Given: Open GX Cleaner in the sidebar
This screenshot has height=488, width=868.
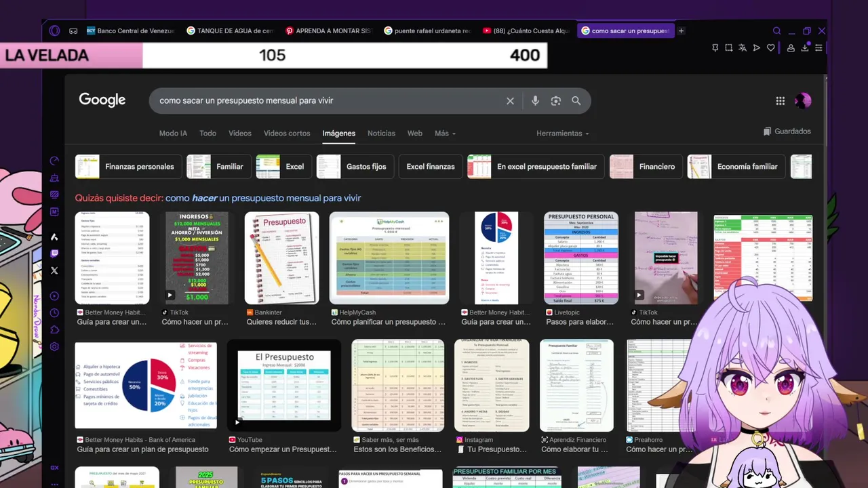Looking at the screenshot, I should pyautogui.click(x=54, y=178).
